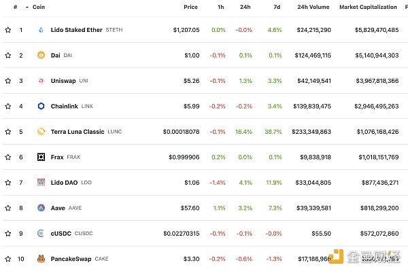408x271 pixels.
Task: Click the Terra Luna Classic logo
Action: 41,132
